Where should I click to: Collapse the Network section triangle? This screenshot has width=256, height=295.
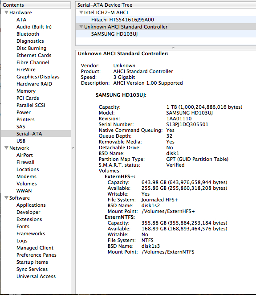tap(6, 148)
